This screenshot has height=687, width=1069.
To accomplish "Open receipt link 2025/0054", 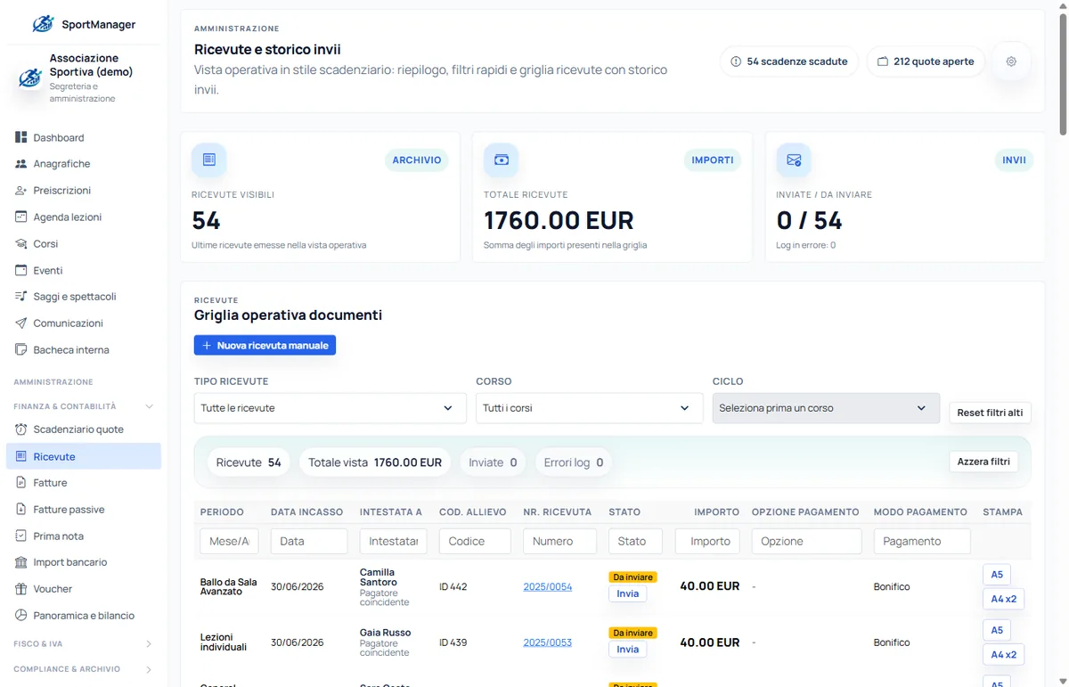I will [x=548, y=586].
